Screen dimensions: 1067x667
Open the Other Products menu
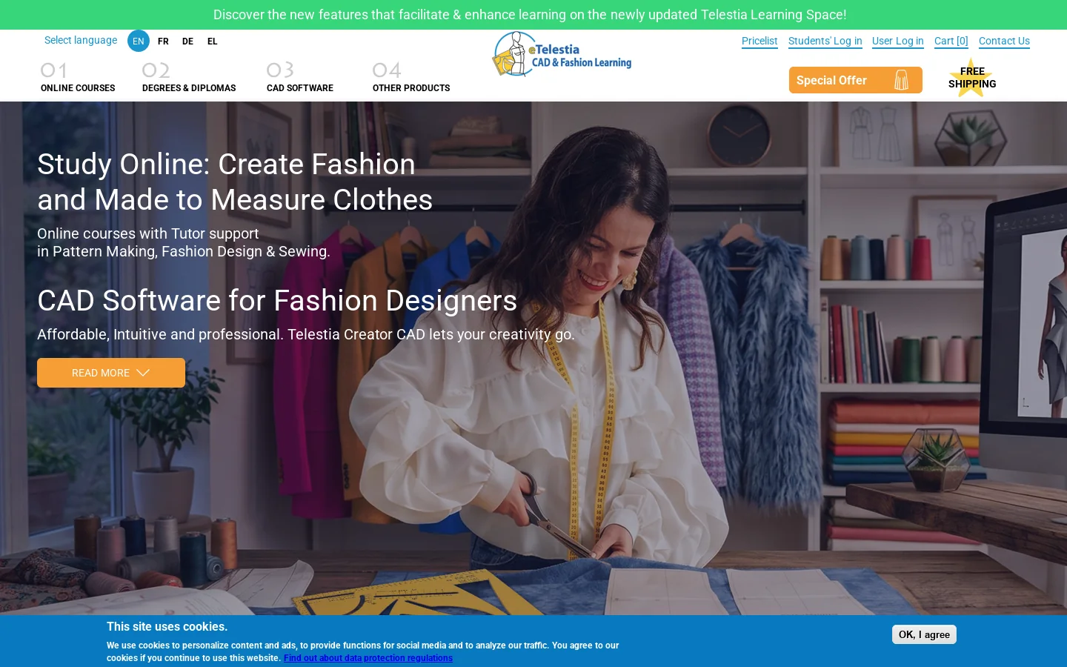(x=411, y=78)
